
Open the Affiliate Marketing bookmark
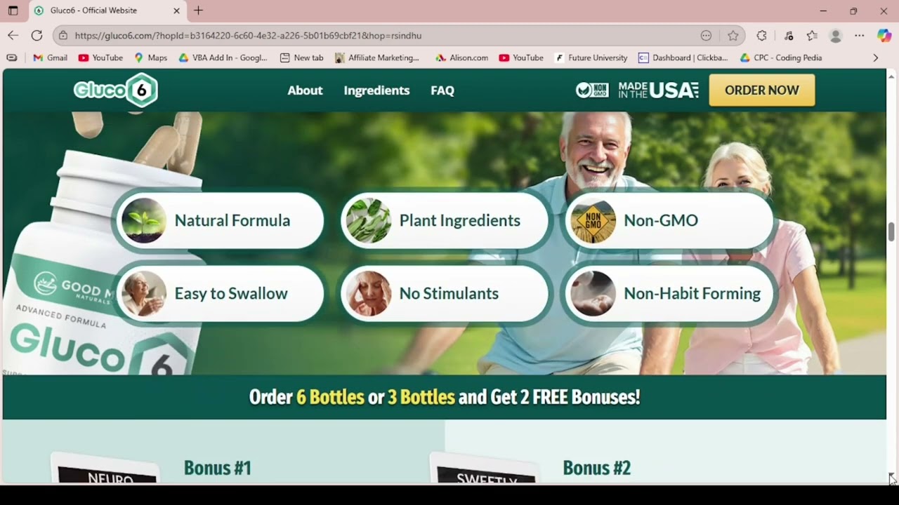377,58
